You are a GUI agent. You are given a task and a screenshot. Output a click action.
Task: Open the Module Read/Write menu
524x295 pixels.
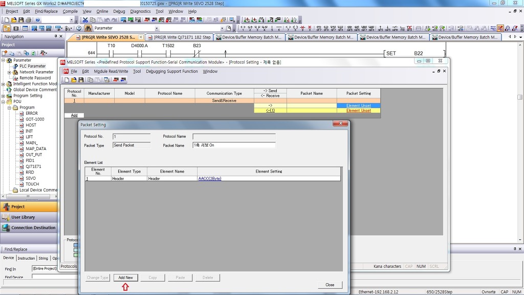[111, 72]
